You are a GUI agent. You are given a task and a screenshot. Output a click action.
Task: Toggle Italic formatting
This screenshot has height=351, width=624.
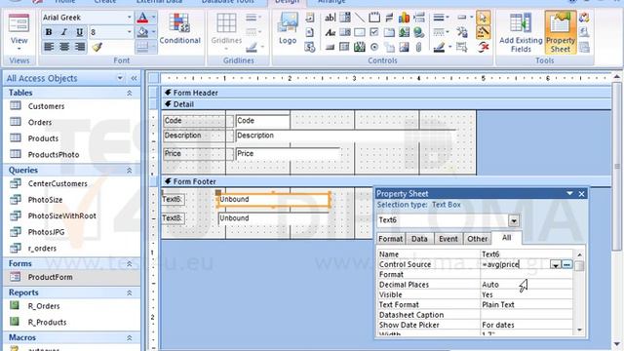coord(64,32)
